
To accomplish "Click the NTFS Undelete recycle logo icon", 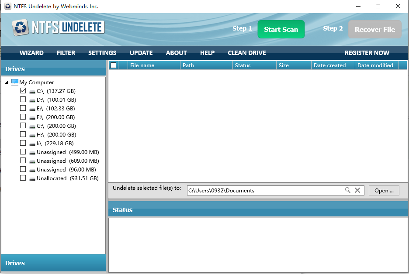I will coord(20,28).
